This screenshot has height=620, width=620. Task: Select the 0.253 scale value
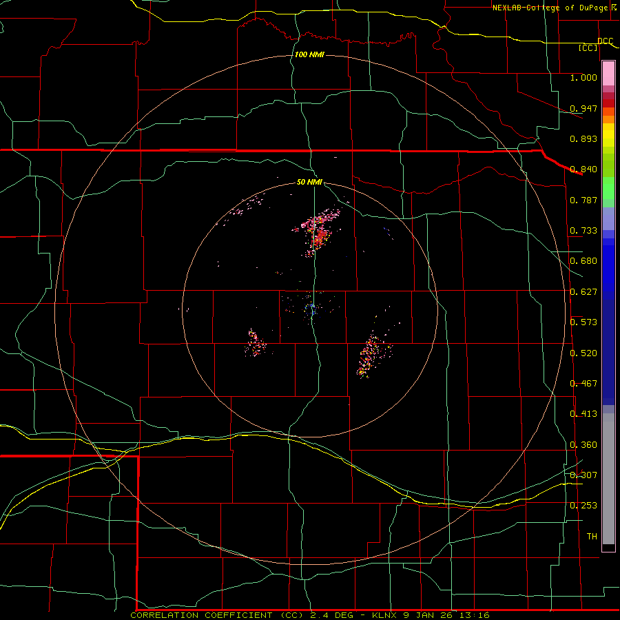[583, 506]
